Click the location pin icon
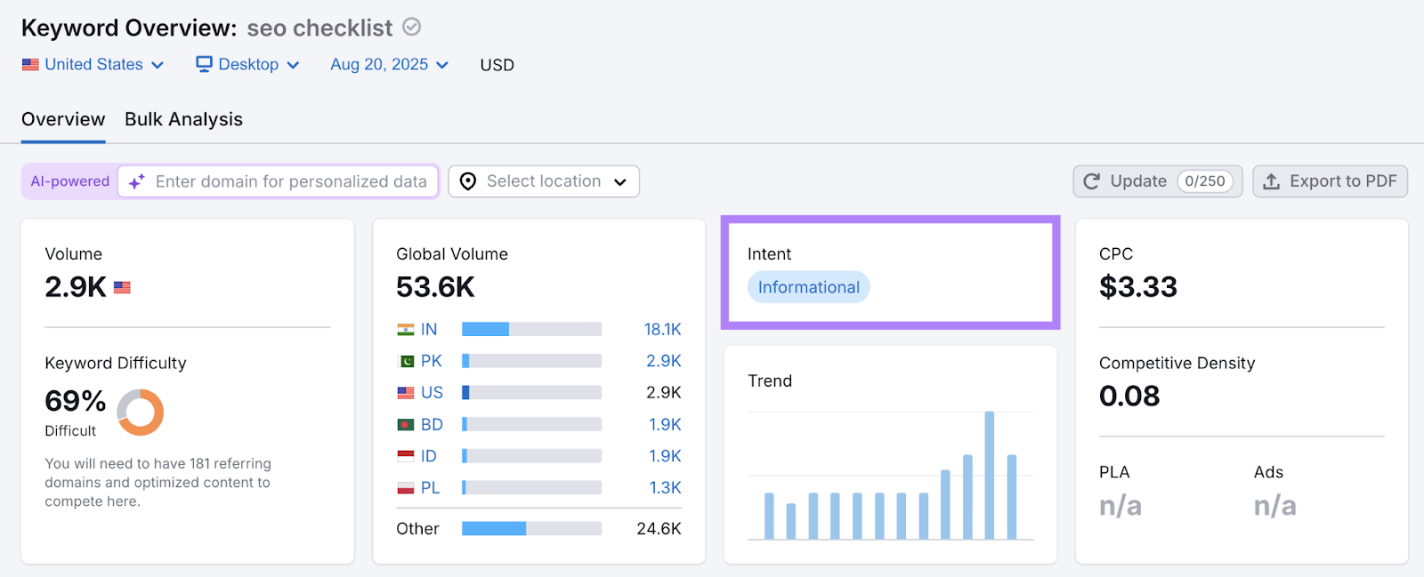 [468, 182]
